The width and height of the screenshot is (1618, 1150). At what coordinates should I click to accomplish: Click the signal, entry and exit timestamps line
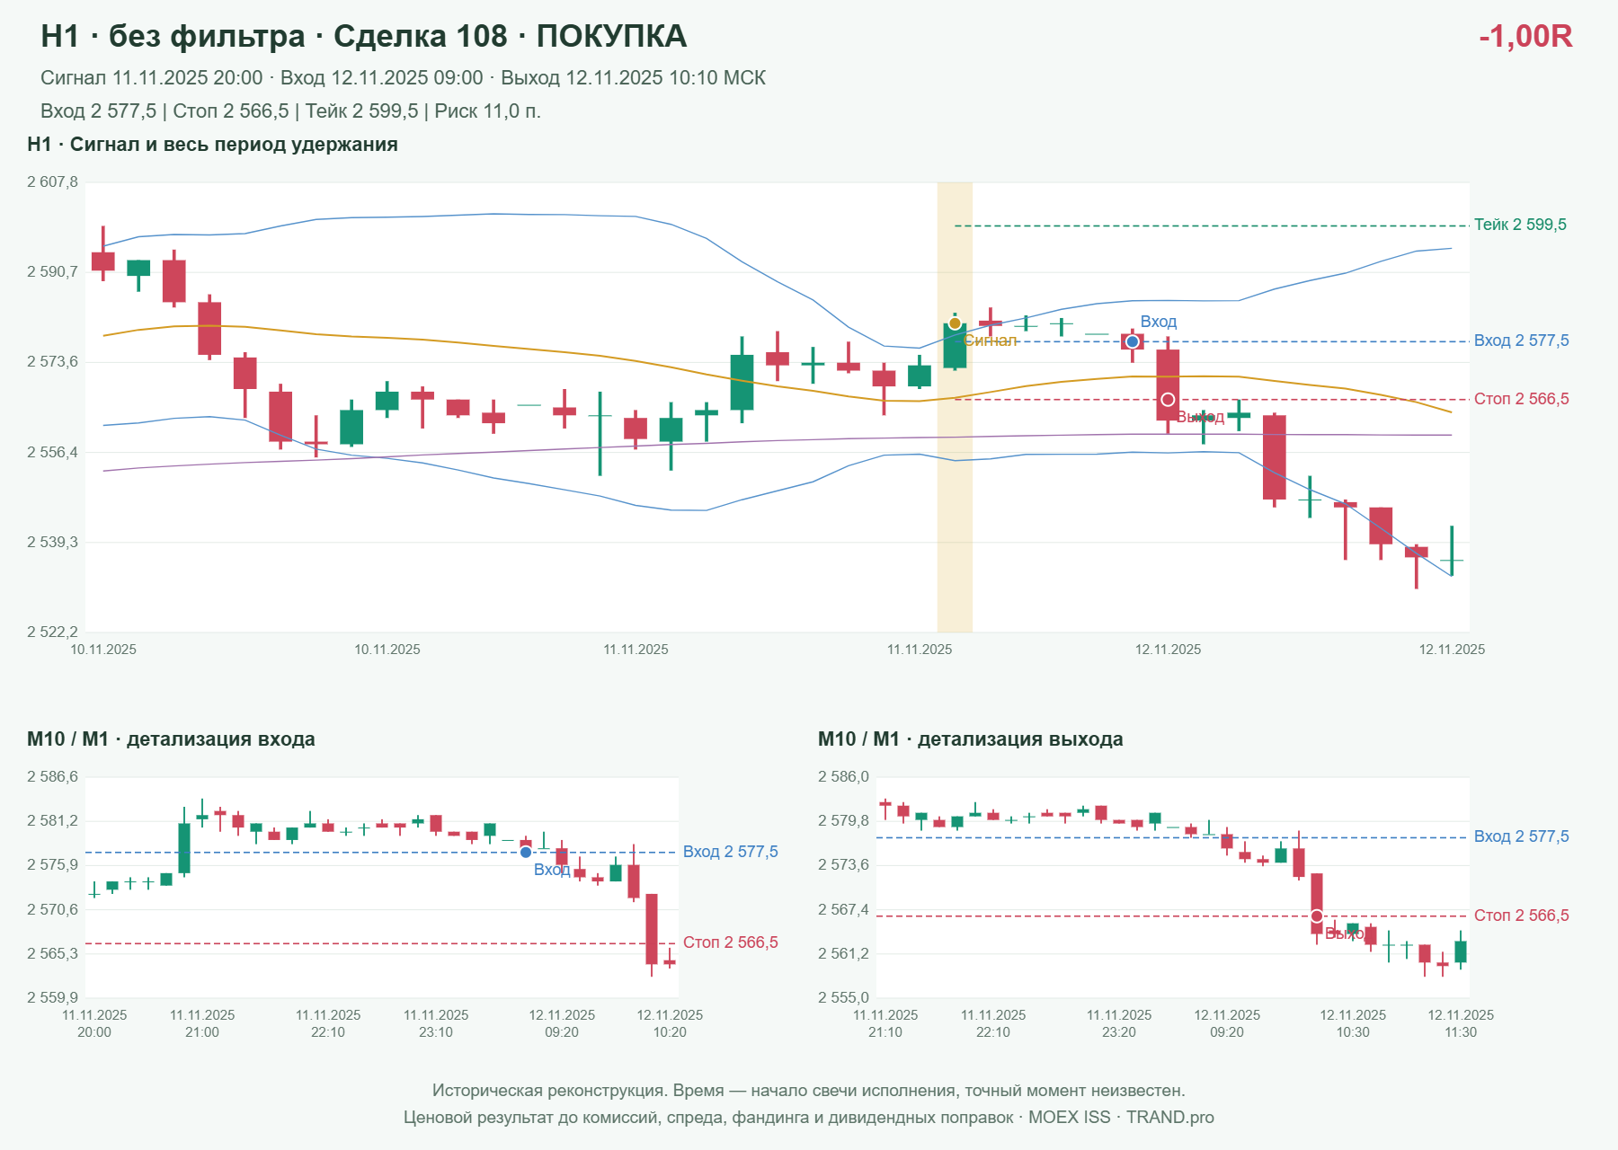(x=404, y=78)
